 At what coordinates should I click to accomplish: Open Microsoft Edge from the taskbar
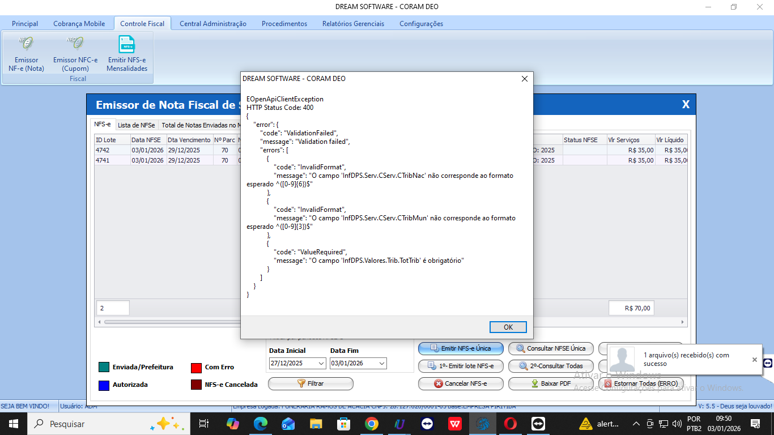click(260, 424)
